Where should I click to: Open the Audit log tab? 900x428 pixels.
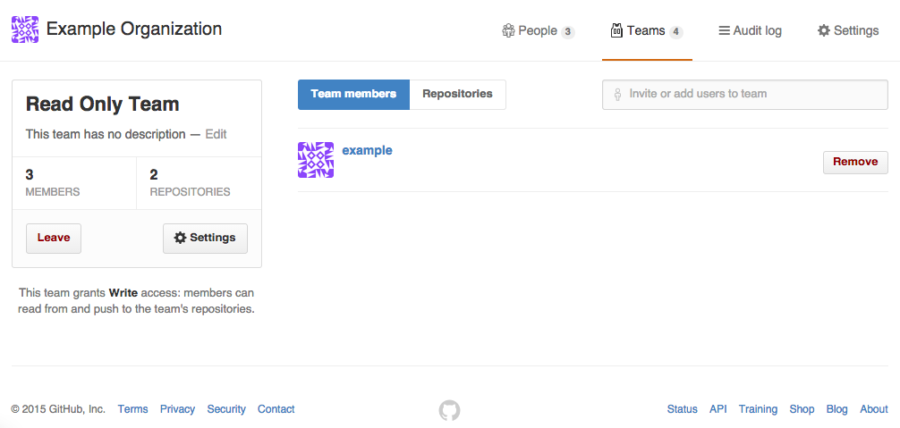pos(750,31)
